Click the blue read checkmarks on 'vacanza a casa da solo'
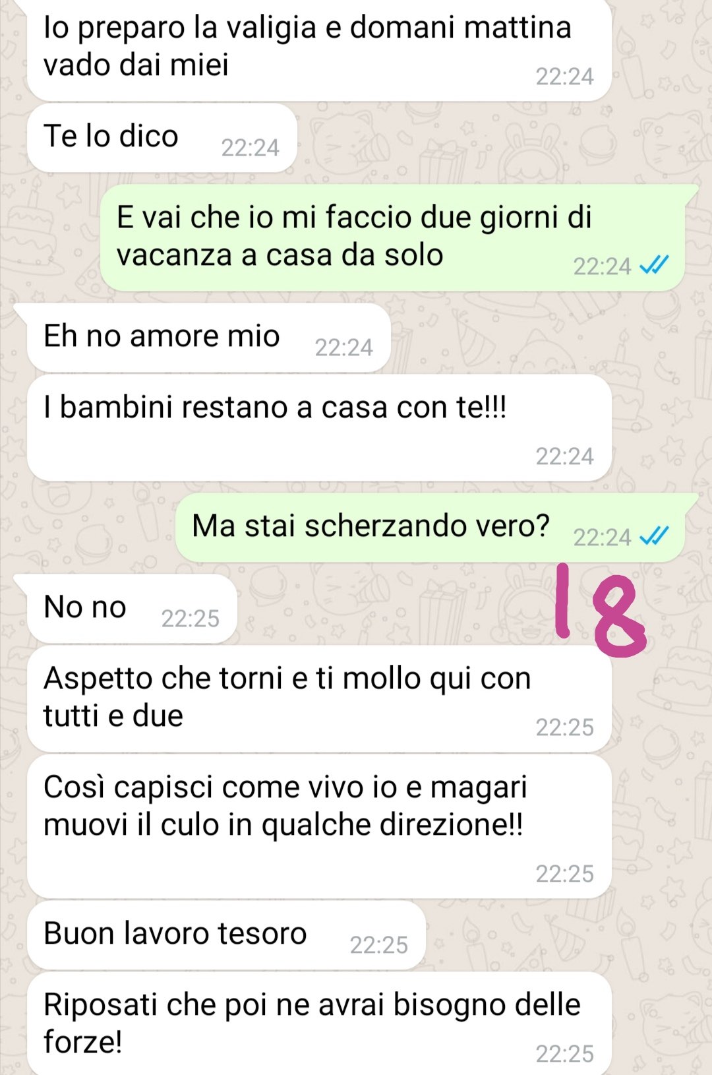This screenshot has height=1075, width=712. [655, 265]
